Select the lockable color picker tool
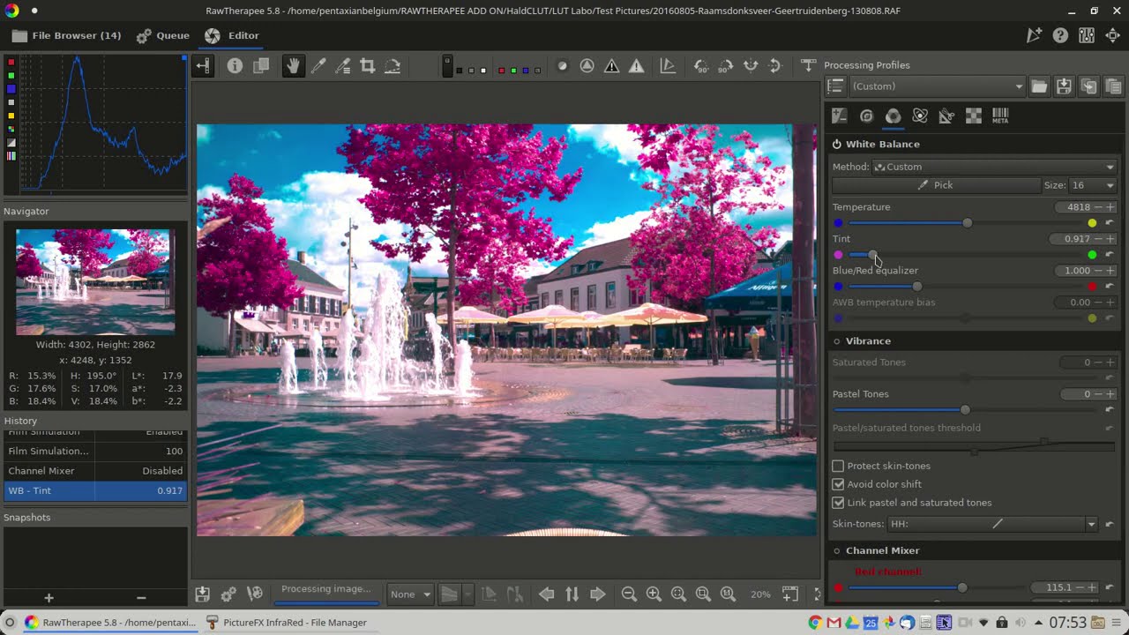The width and height of the screenshot is (1129, 635). coord(343,66)
